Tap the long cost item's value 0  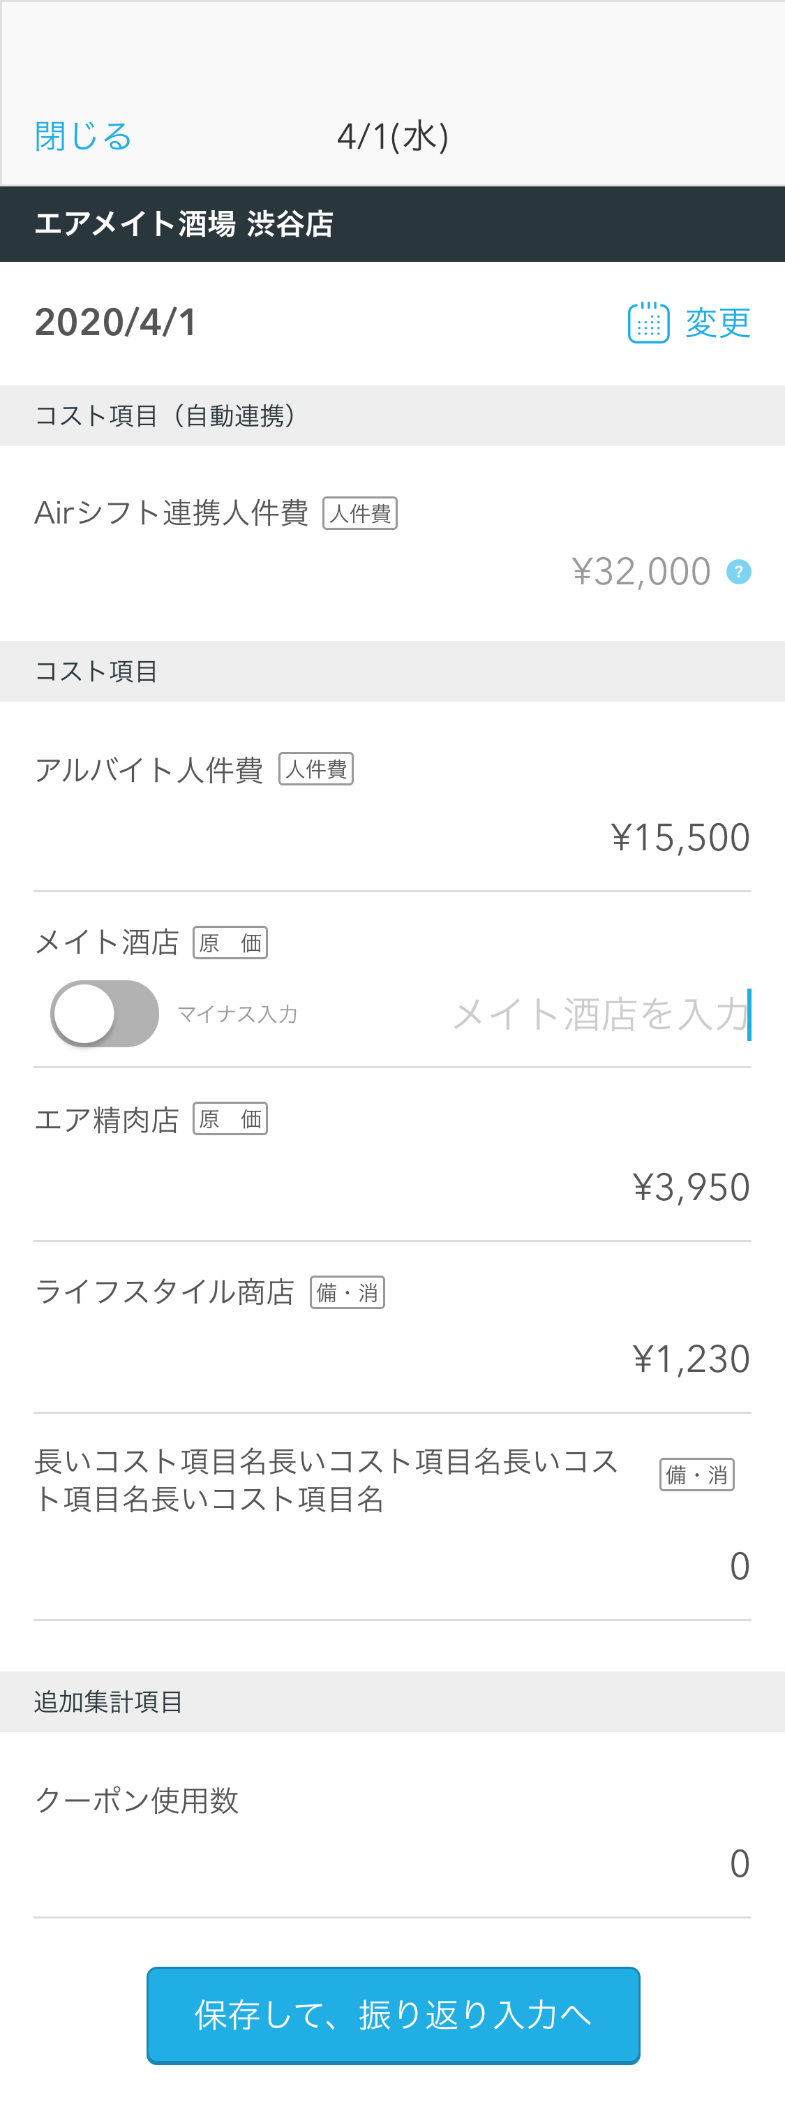pyautogui.click(x=740, y=1566)
